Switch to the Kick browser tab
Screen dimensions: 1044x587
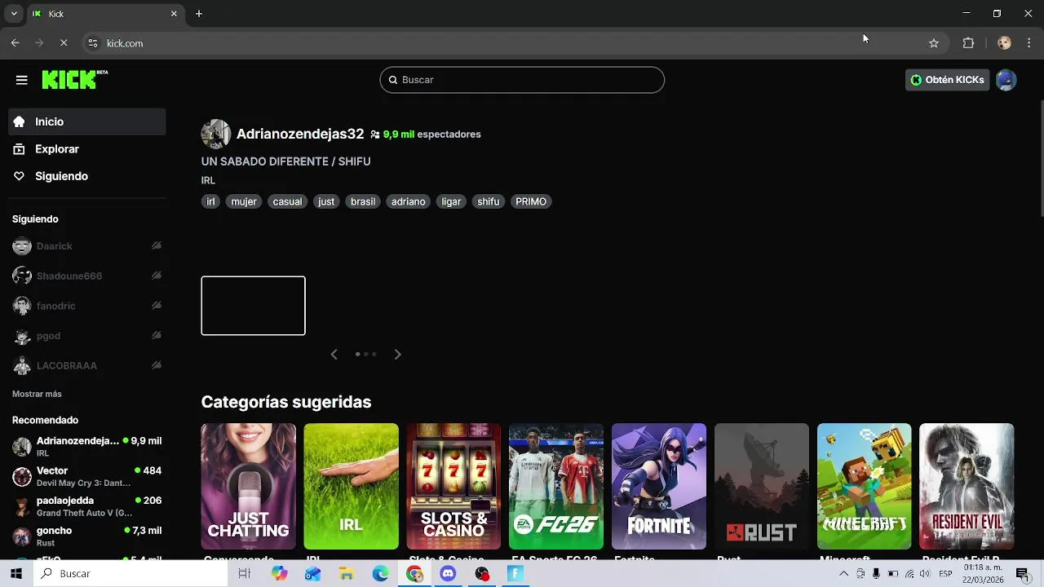[104, 14]
